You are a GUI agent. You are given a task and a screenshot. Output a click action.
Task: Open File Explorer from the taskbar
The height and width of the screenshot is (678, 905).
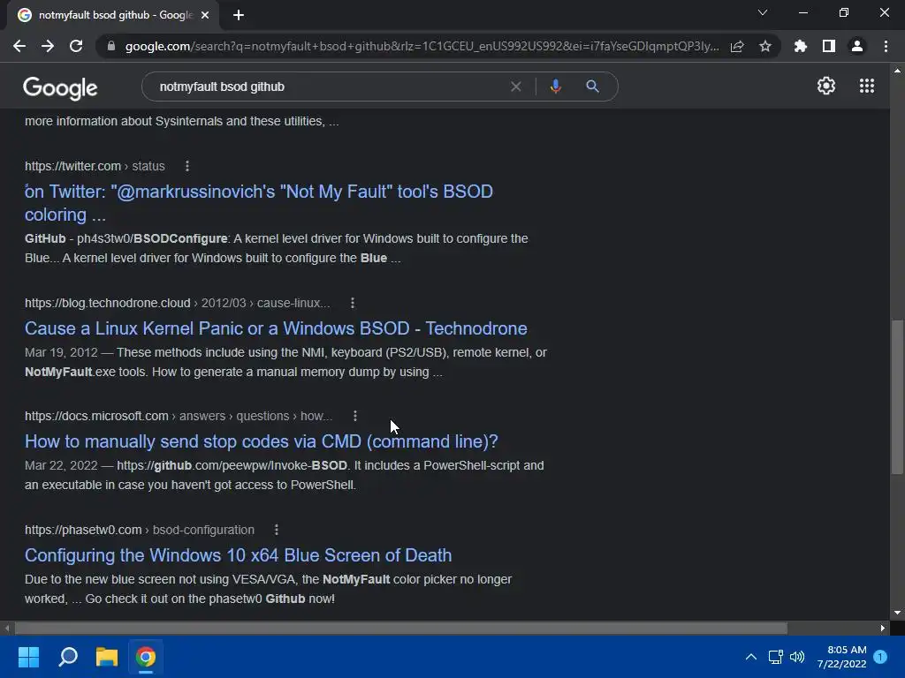point(107,657)
